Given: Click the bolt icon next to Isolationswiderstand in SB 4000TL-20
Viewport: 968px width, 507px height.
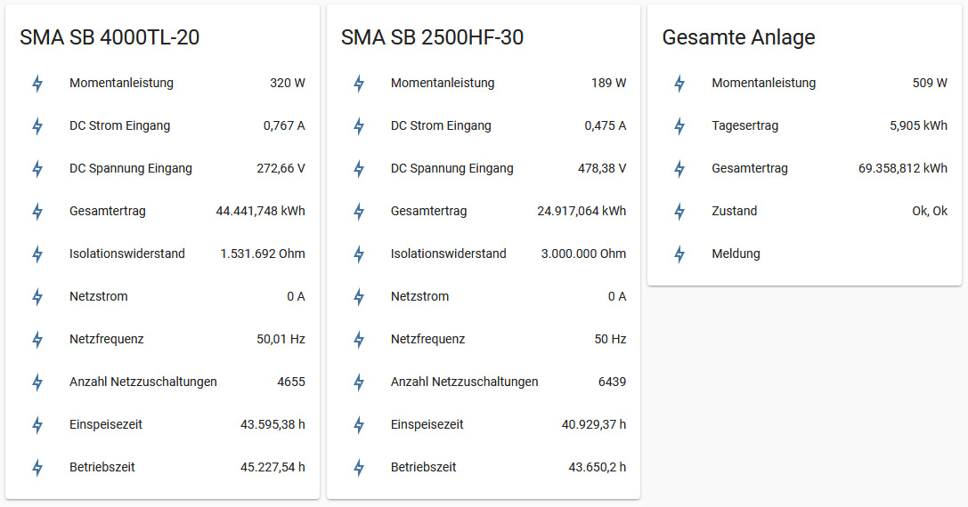Looking at the screenshot, I should coord(37,254).
